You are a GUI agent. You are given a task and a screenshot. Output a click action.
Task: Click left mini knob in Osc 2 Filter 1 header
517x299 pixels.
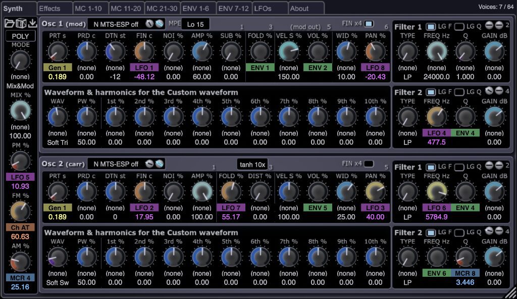[489, 165]
